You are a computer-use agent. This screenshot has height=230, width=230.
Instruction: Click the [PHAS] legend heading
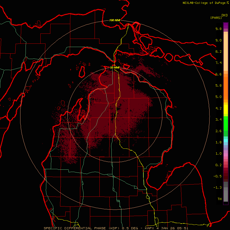tap(216, 18)
